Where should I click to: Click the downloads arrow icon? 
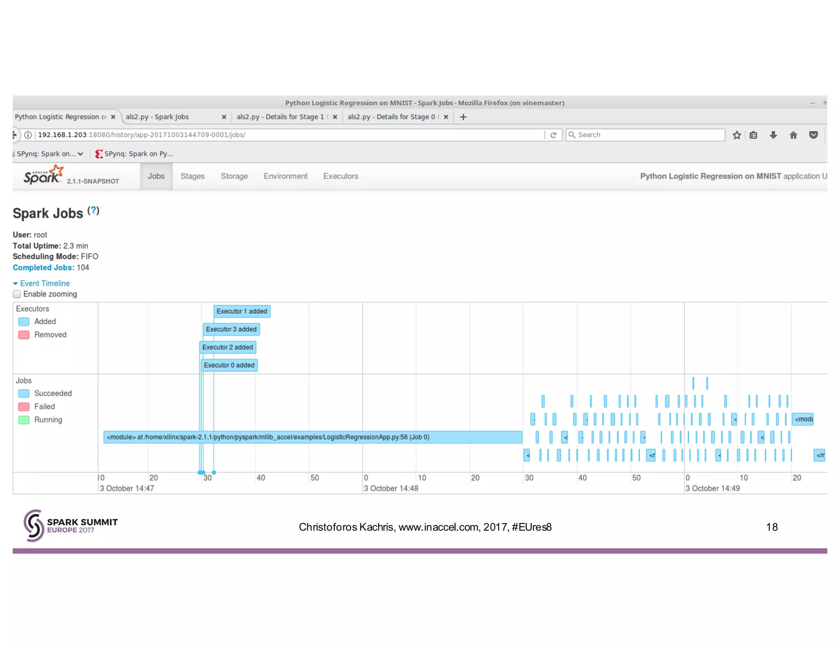click(773, 135)
